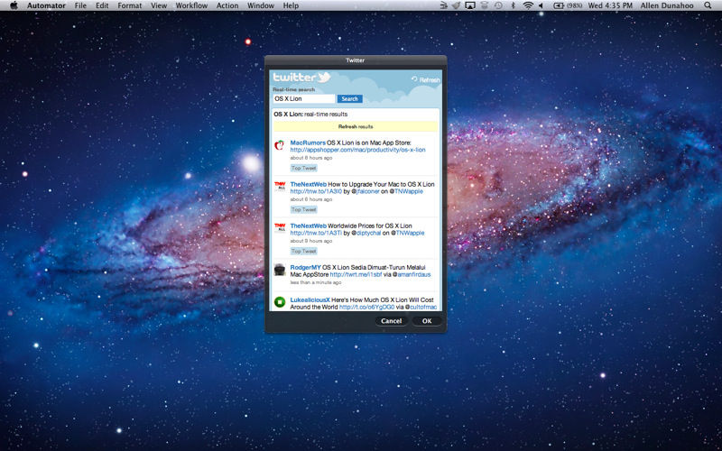Open the Format menu
The width and height of the screenshot is (722, 451).
tap(129, 5)
